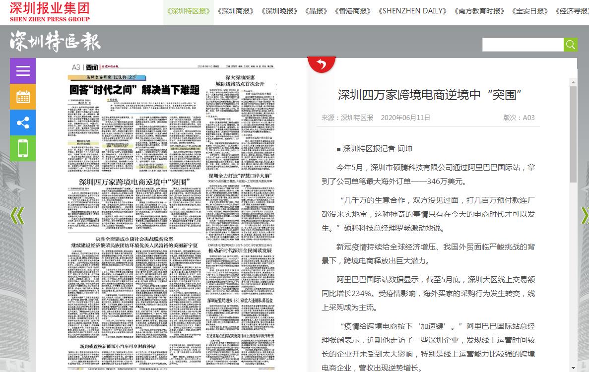Go to previous page with left chevrons
This screenshot has height=372, width=589.
tap(17, 215)
